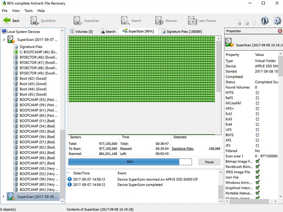
Task: Click the green Back arrow icon
Action: coord(7,20)
